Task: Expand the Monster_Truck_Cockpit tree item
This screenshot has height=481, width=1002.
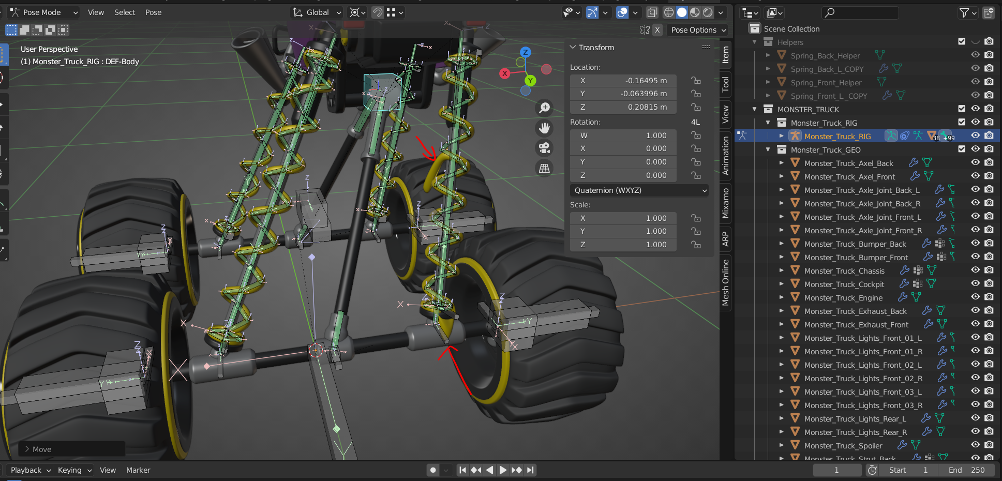Action: (x=782, y=284)
